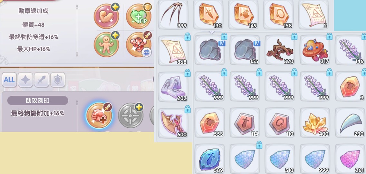Select the muscle arm medal icon

(106, 16)
